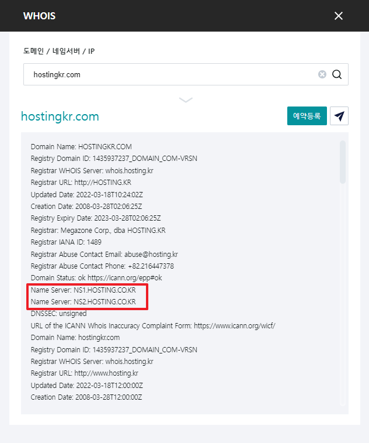Click the Name Server NS1.HOSTING.CO.KR line
The height and width of the screenshot is (443, 369).
click(x=83, y=290)
